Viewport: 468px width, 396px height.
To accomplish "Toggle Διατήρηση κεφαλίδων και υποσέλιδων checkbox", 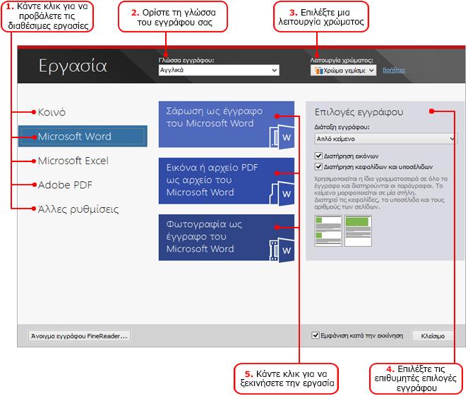I will [x=318, y=166].
